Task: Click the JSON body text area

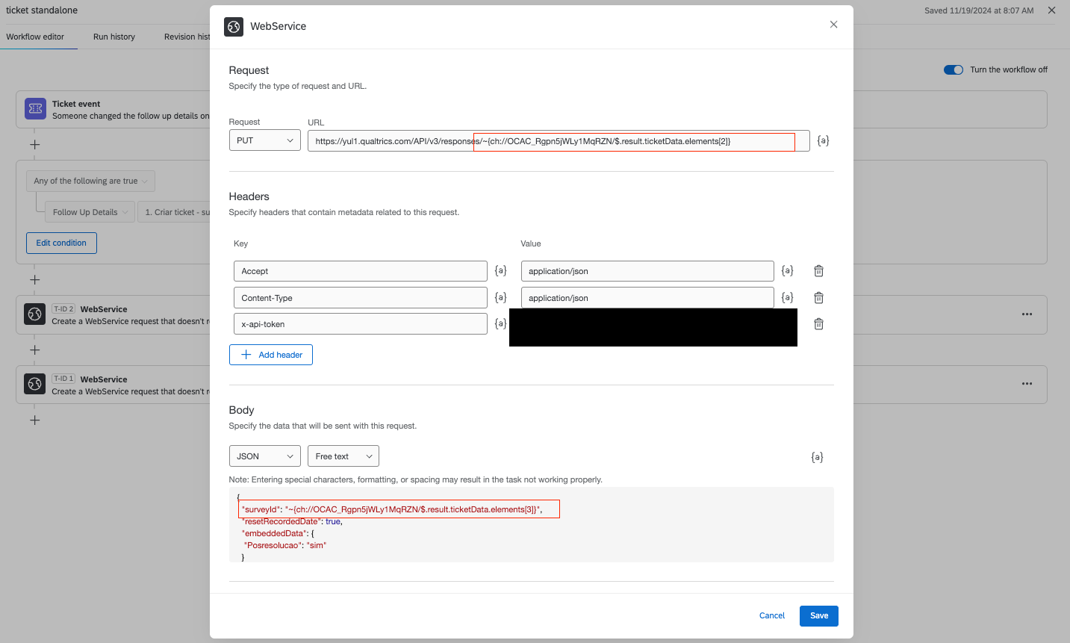Action: tap(532, 525)
